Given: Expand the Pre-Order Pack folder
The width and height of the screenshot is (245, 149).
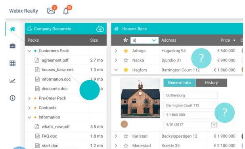Looking at the screenshot, I should pyautogui.click(x=29, y=98).
